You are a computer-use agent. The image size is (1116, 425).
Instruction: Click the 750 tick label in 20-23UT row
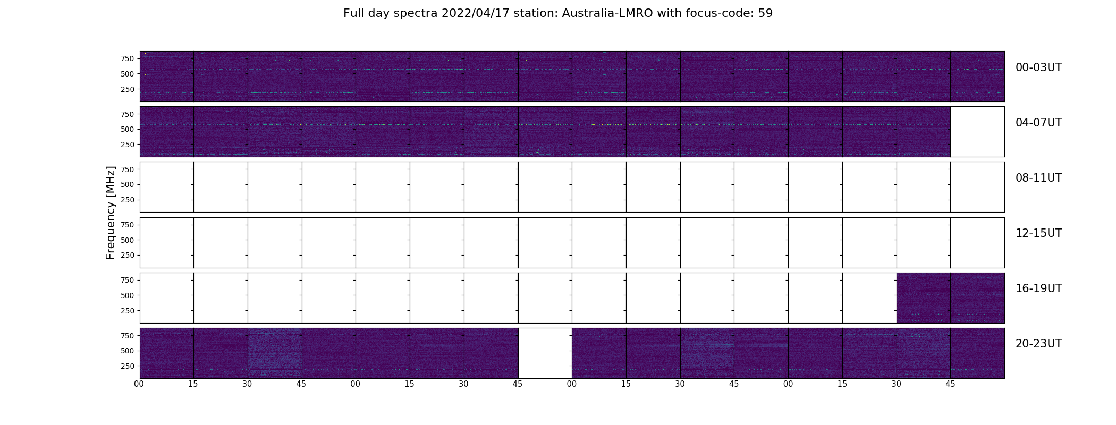(x=128, y=336)
